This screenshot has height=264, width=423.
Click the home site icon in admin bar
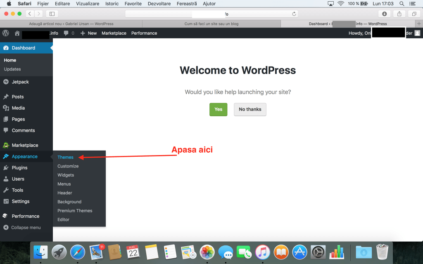[x=17, y=33]
